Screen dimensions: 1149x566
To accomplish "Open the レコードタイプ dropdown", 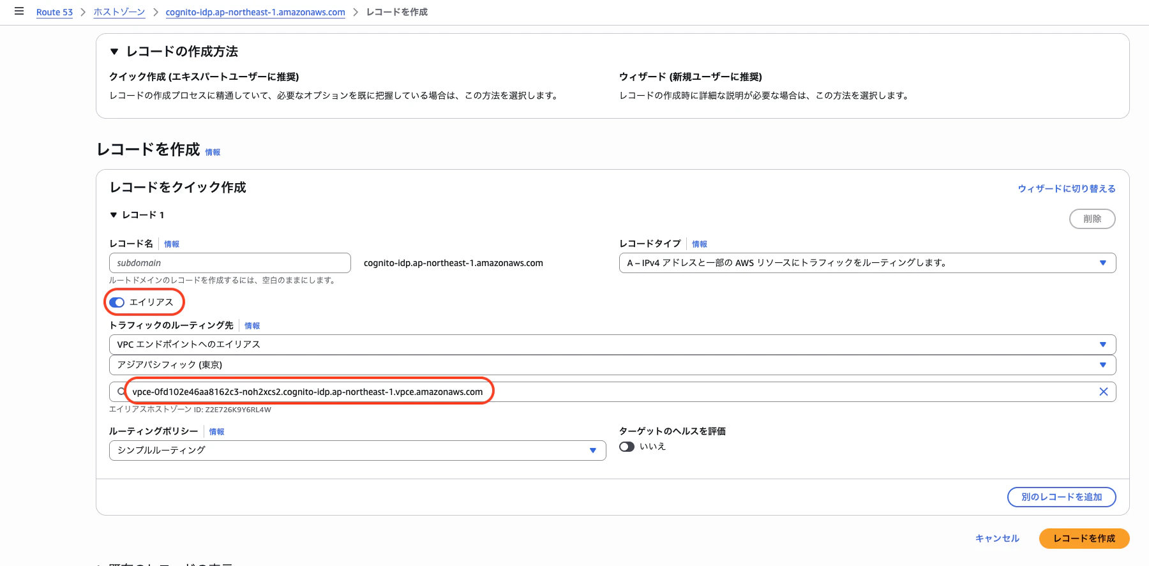I will pyautogui.click(x=867, y=263).
